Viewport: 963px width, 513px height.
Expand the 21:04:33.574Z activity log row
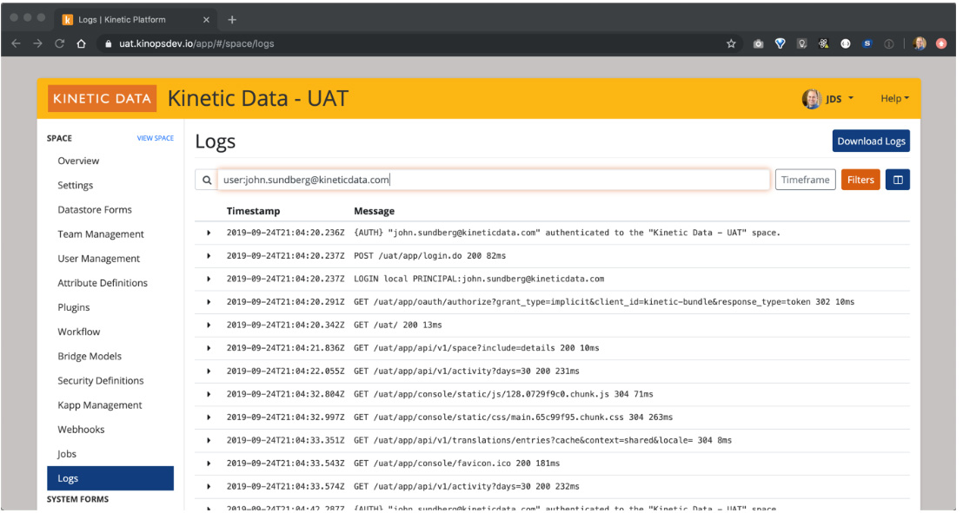click(209, 487)
